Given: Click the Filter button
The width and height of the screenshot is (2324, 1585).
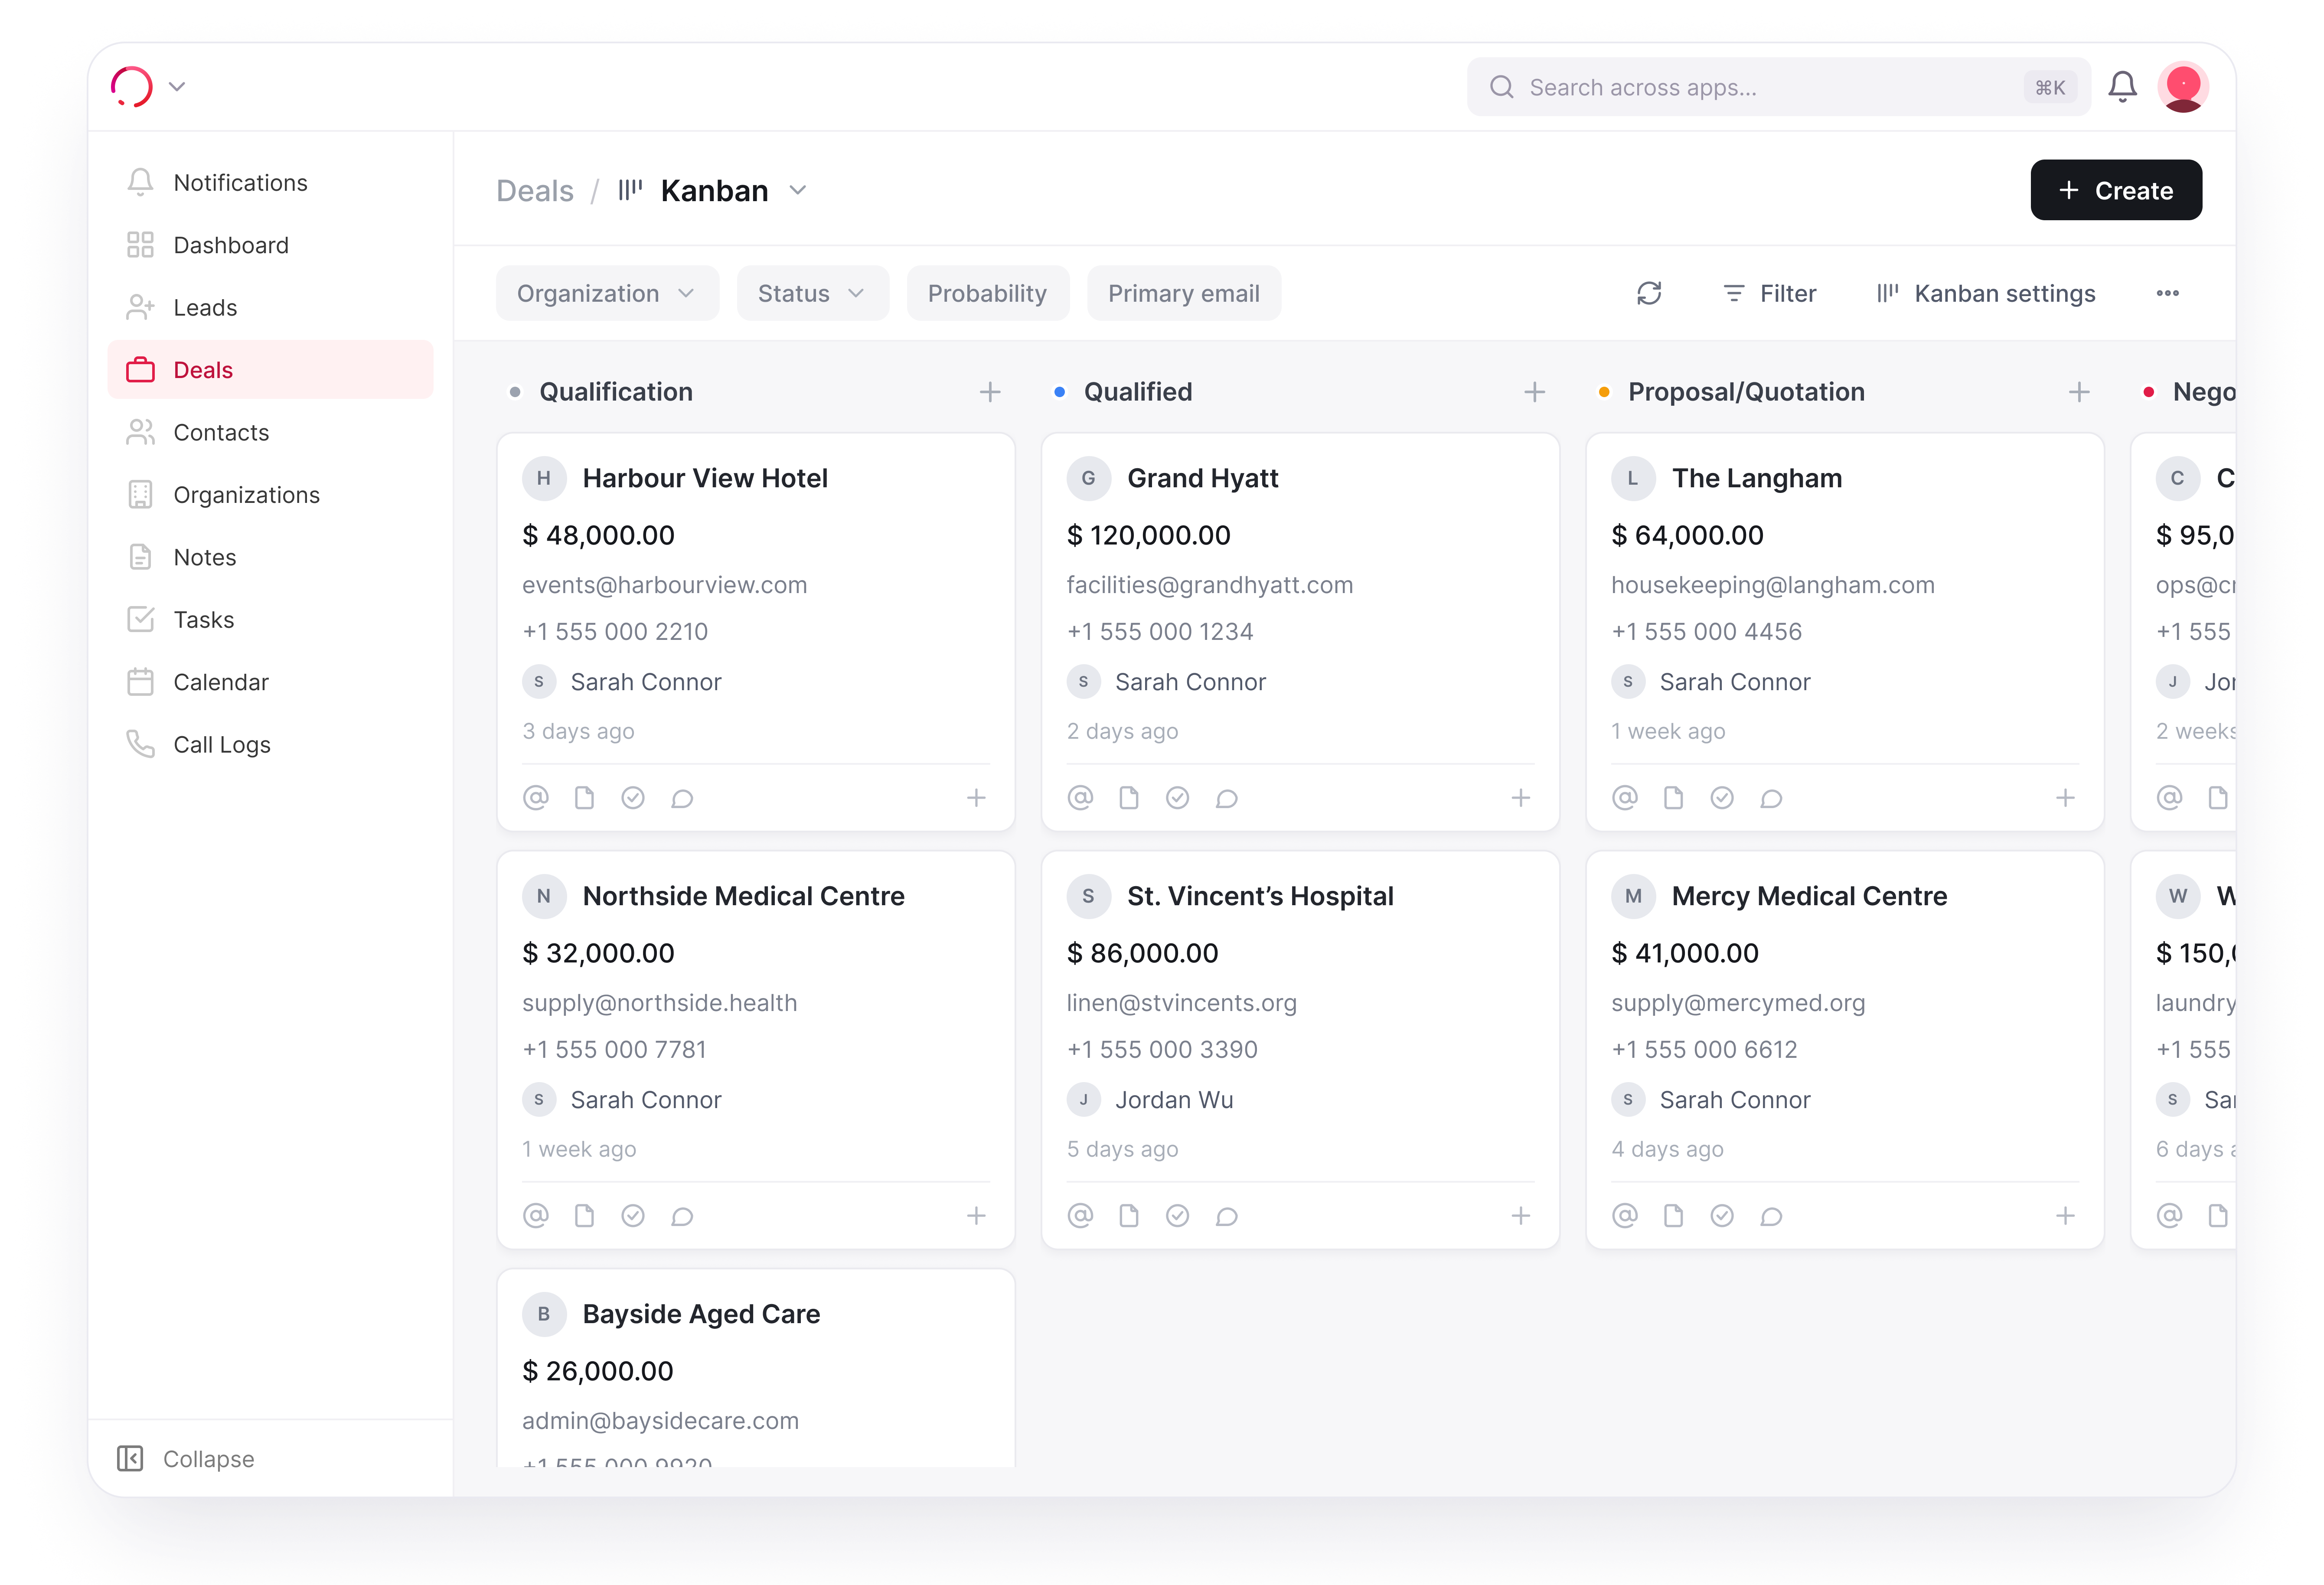Looking at the screenshot, I should coord(1769,293).
